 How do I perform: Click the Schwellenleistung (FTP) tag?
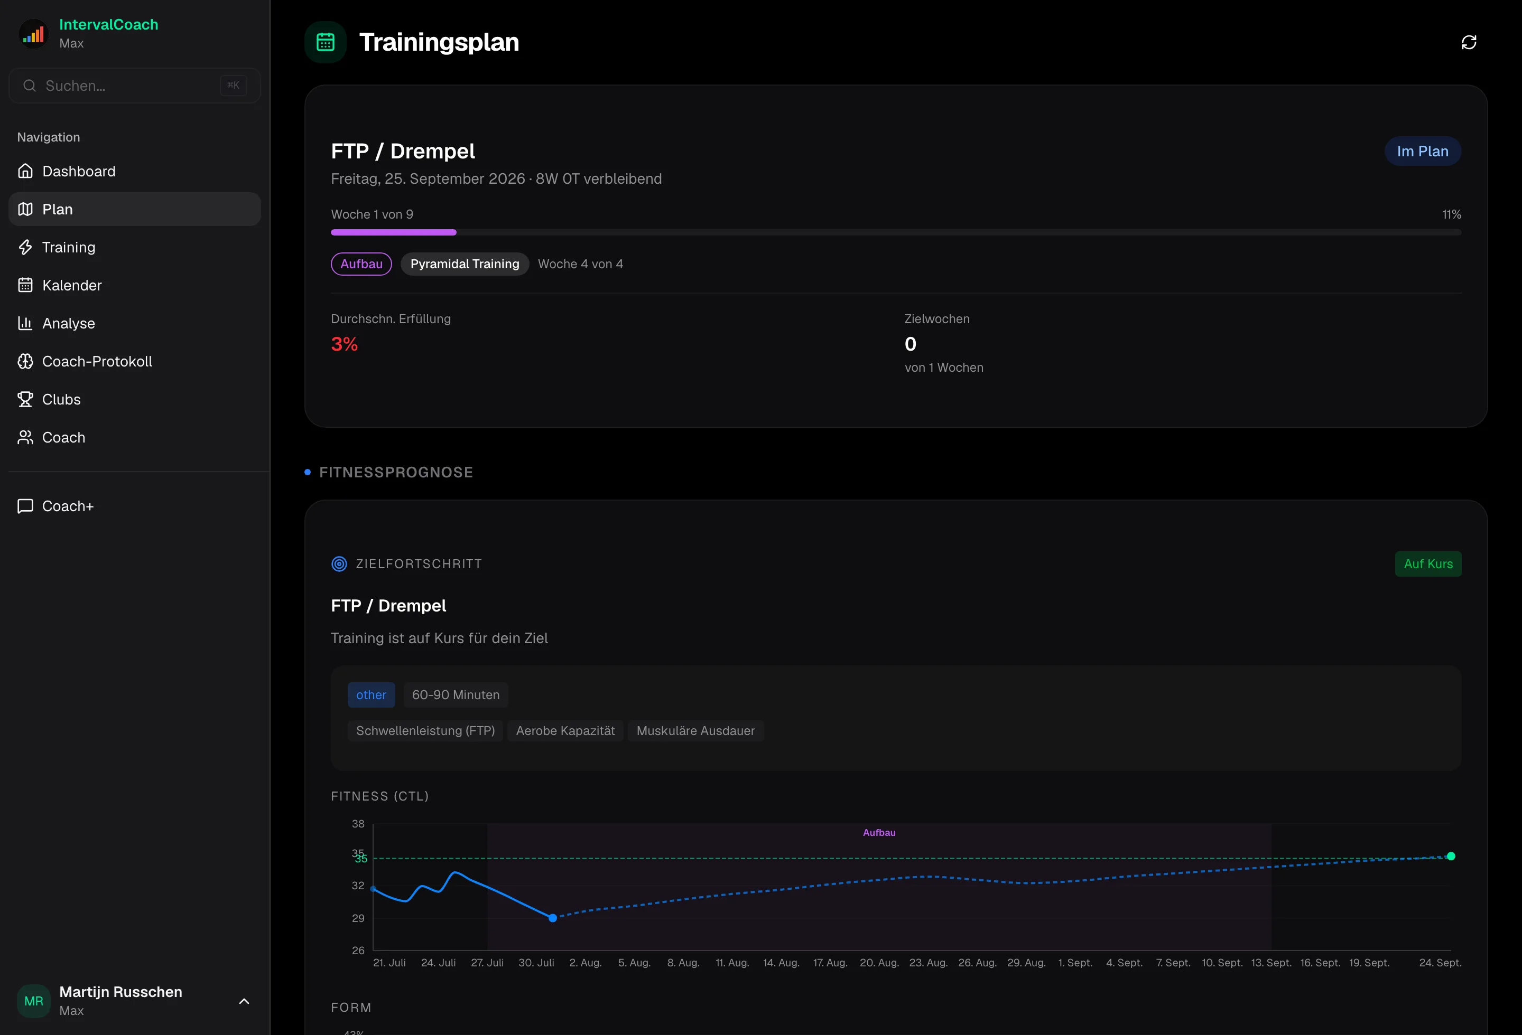pyautogui.click(x=426, y=731)
